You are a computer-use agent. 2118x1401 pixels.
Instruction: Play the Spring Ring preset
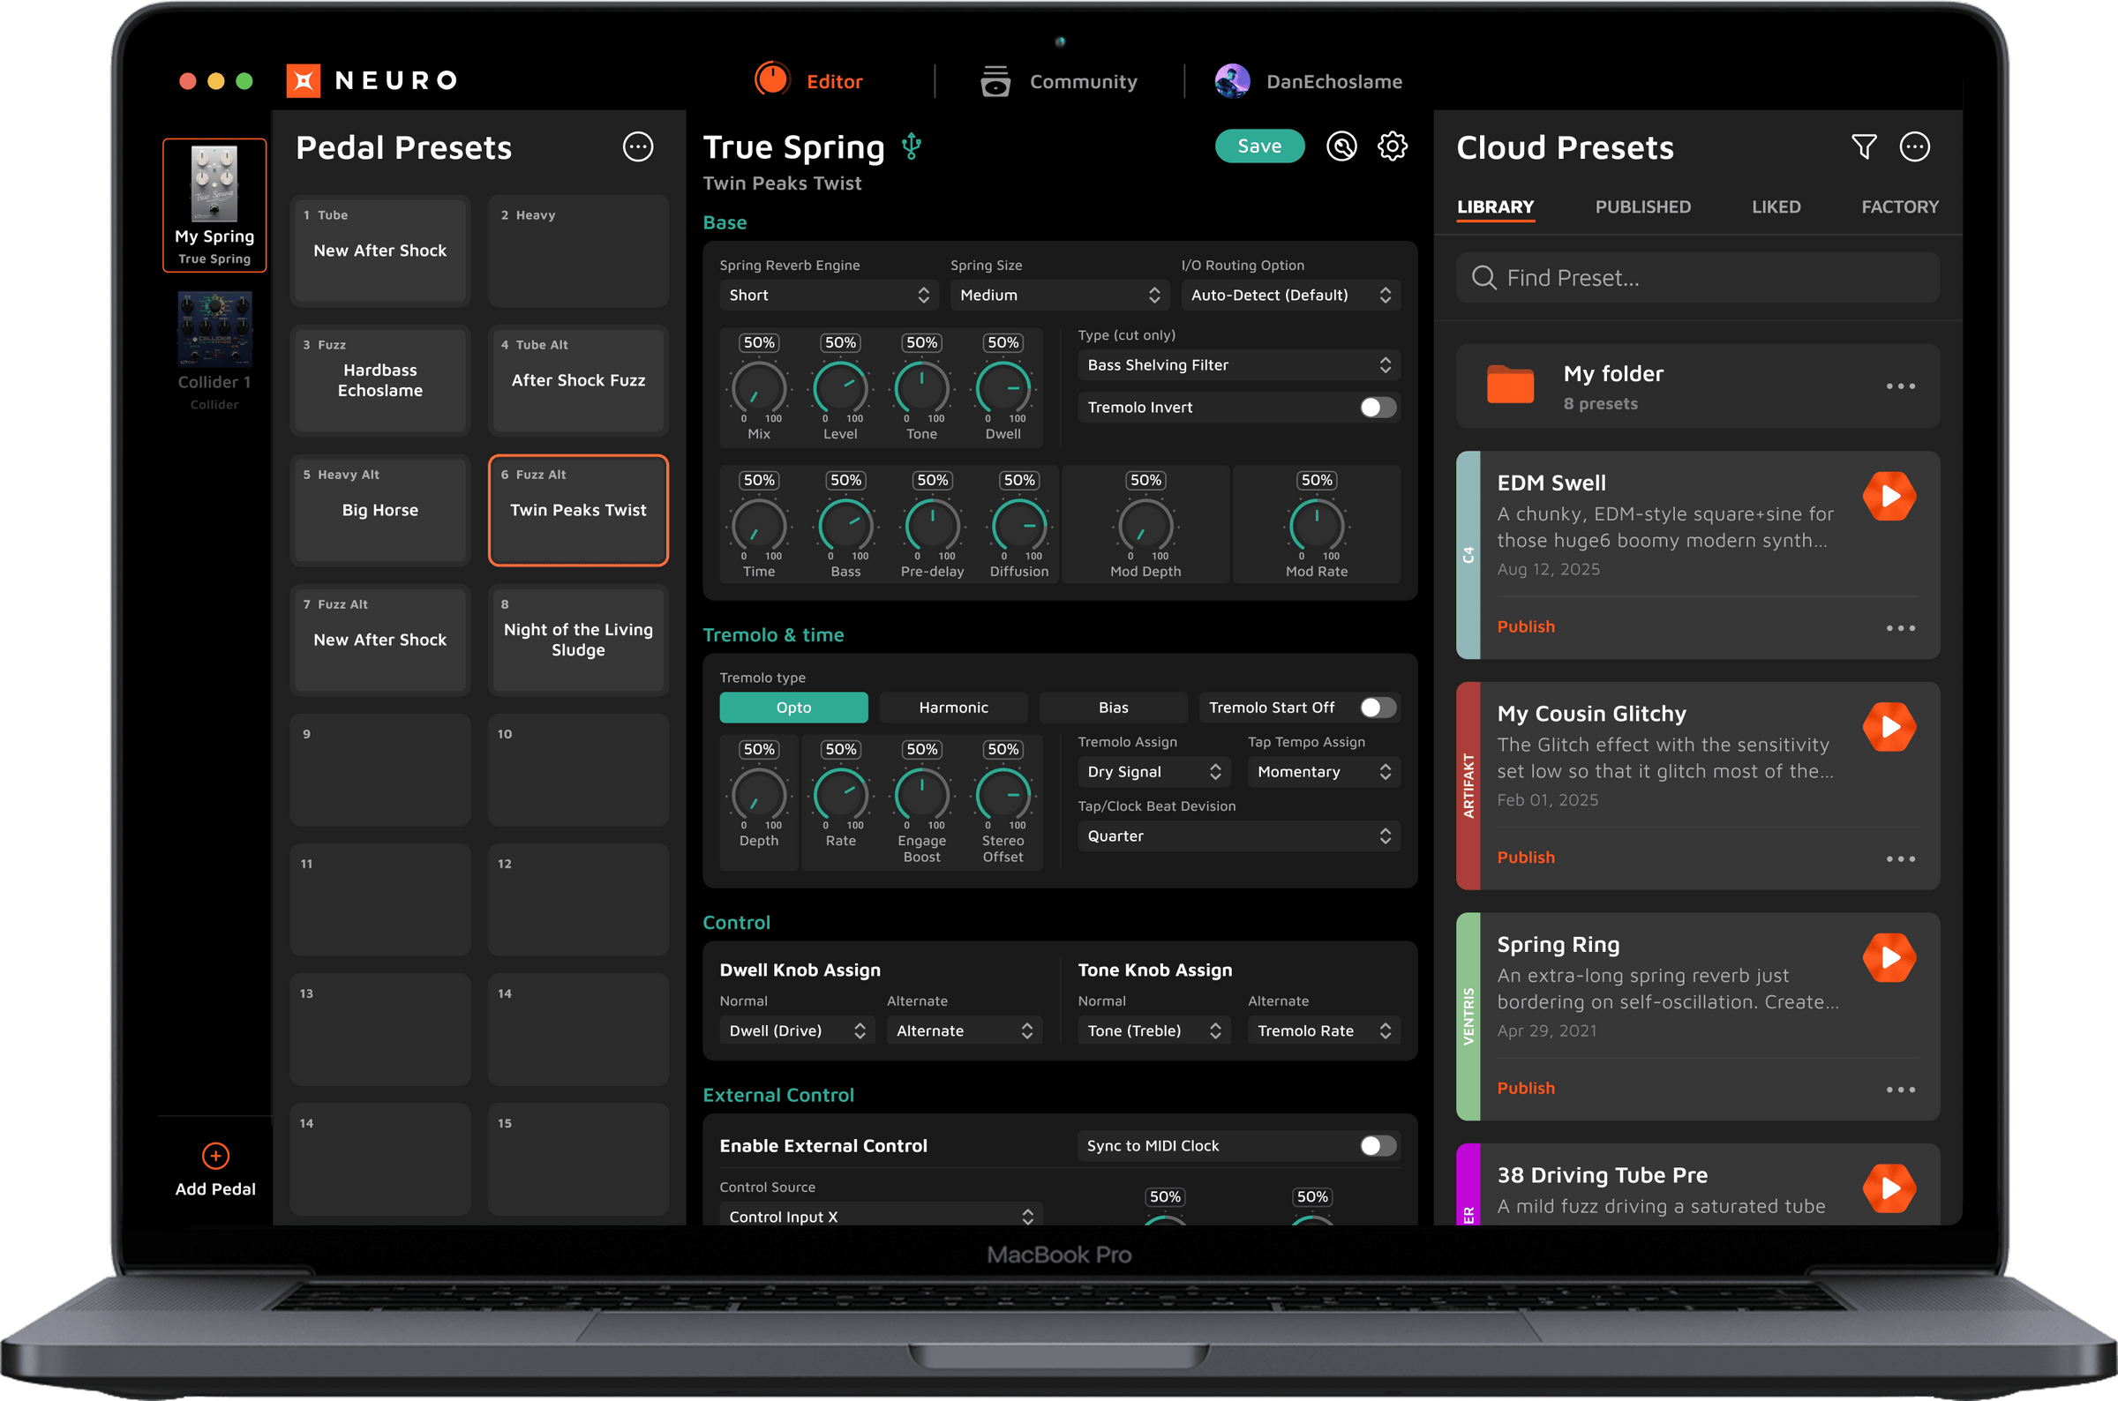pyautogui.click(x=1889, y=957)
